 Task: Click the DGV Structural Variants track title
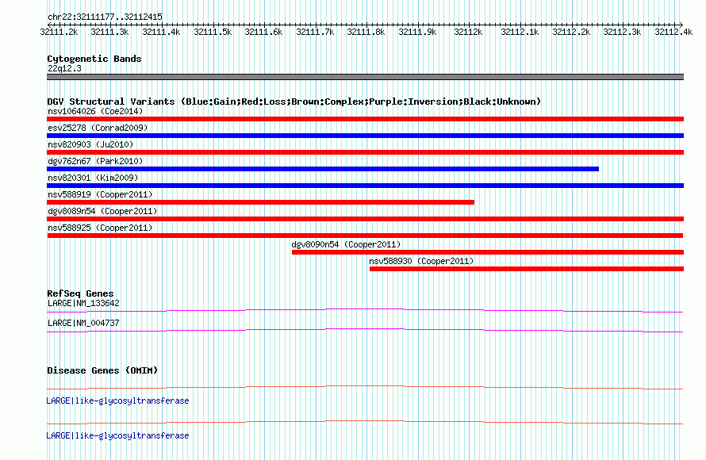[294, 102]
